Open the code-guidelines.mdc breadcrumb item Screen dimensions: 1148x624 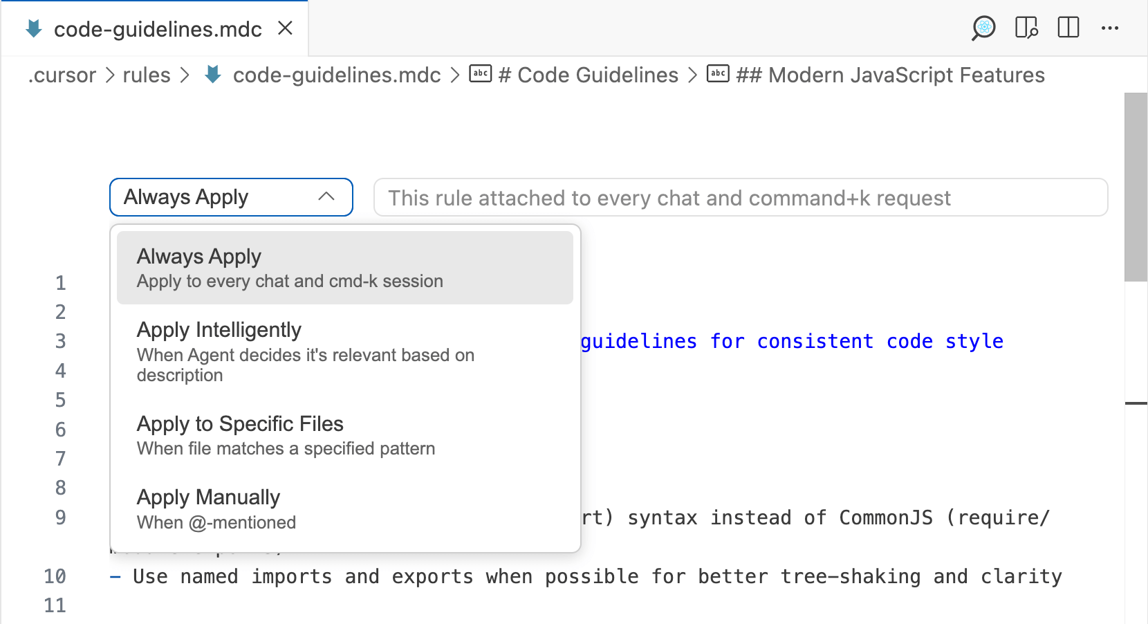tap(337, 75)
